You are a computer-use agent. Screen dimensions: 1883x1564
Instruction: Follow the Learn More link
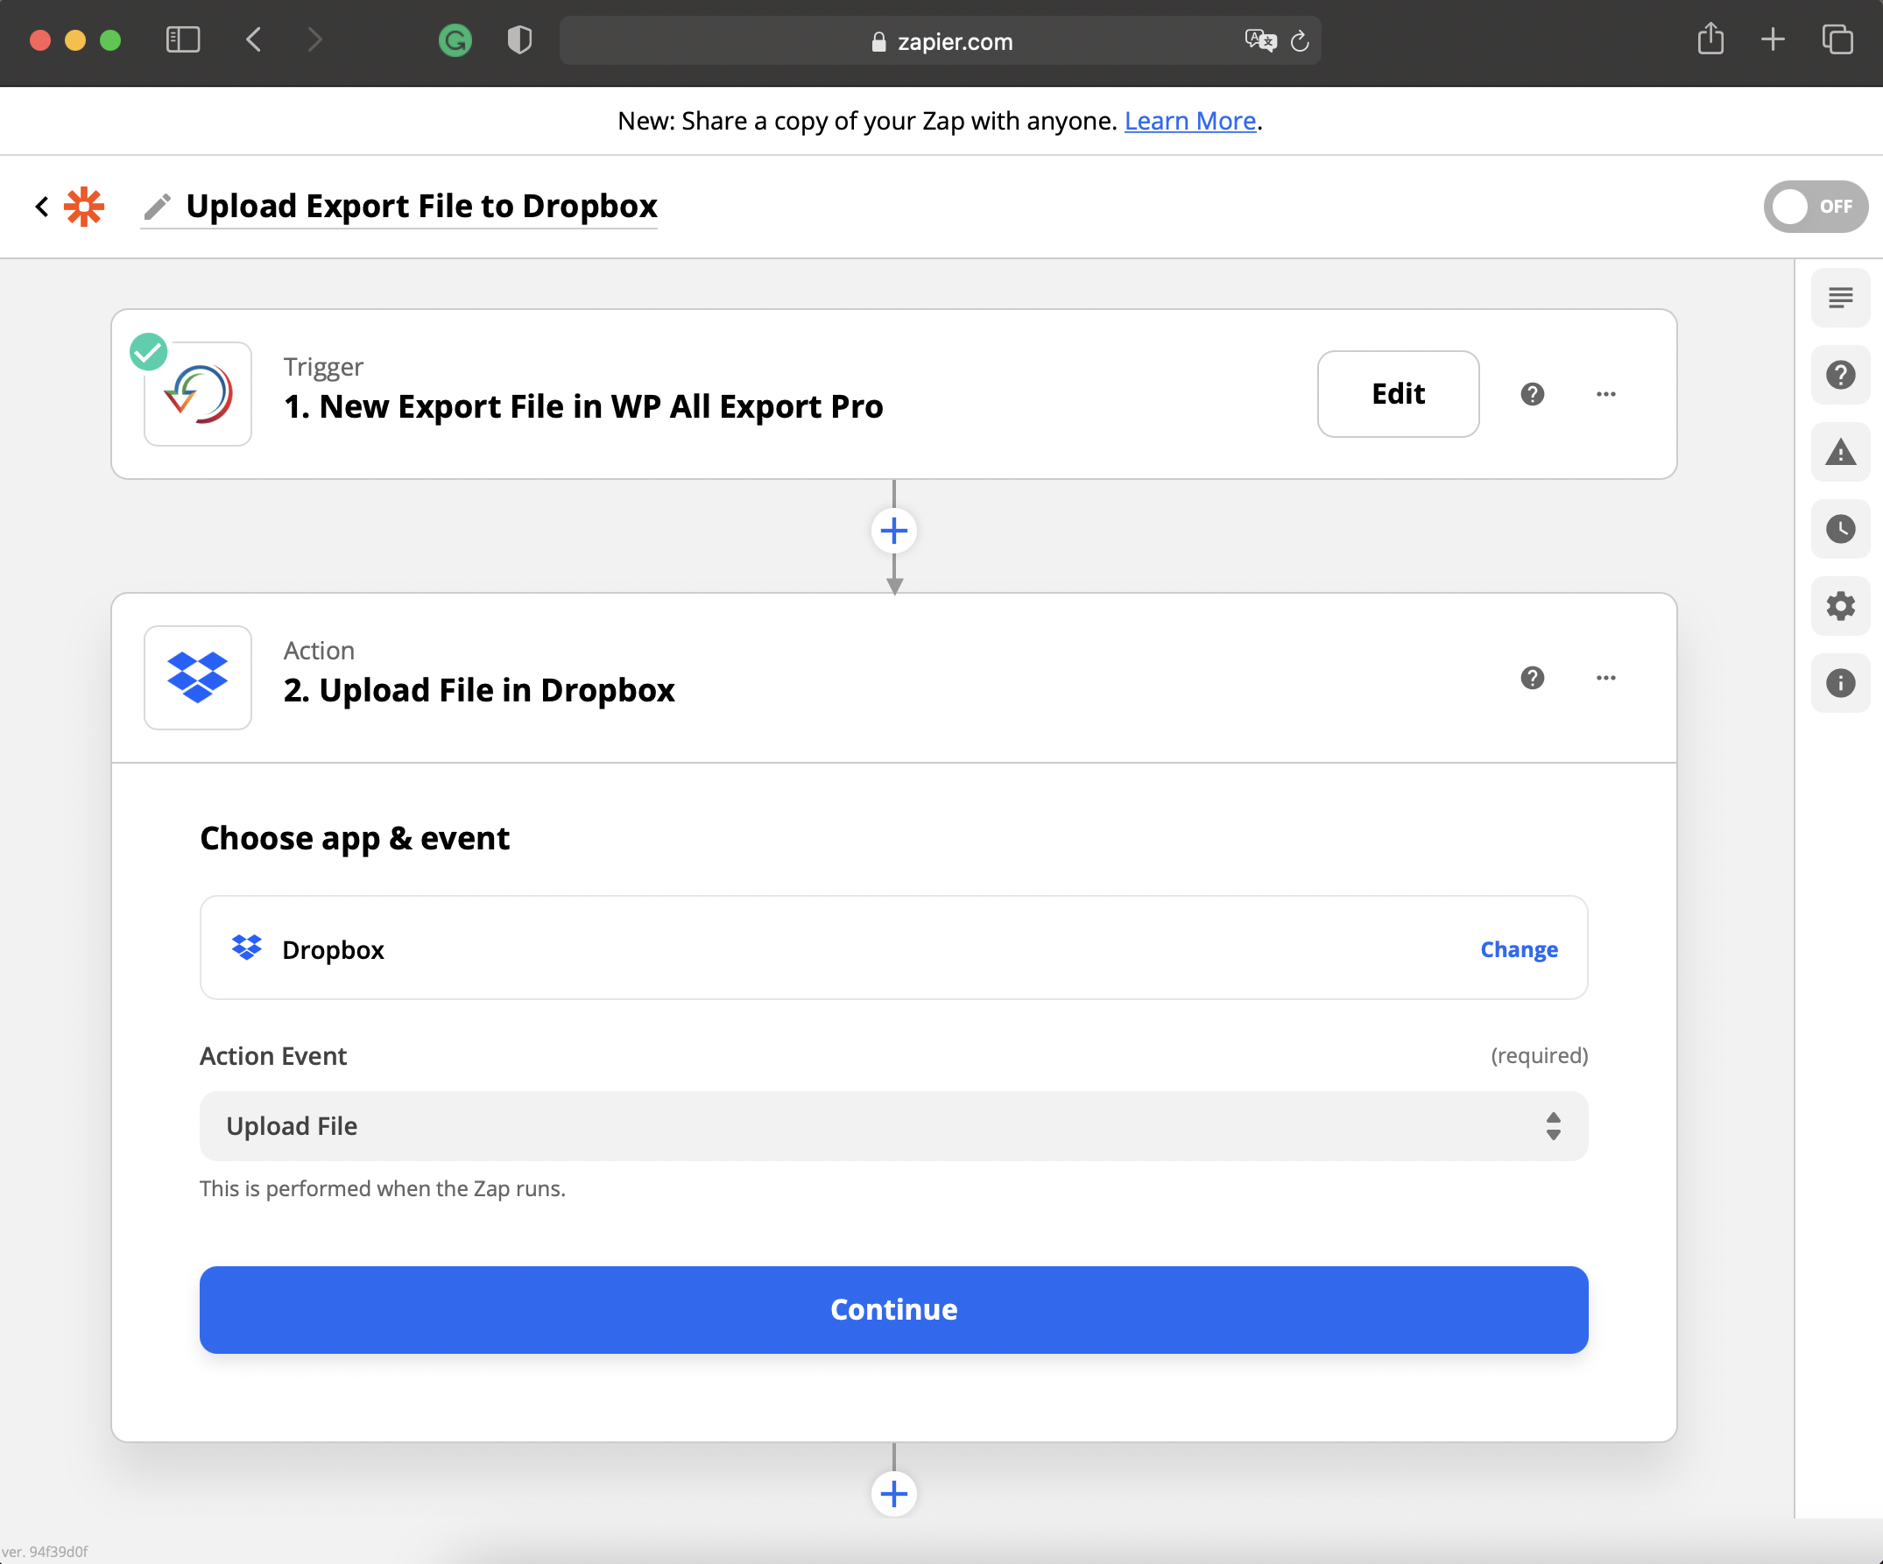pos(1189,121)
